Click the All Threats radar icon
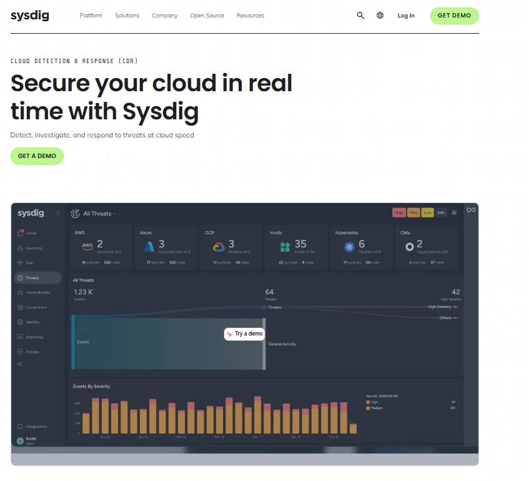Viewport: 529px width, 481px height. pos(75,214)
